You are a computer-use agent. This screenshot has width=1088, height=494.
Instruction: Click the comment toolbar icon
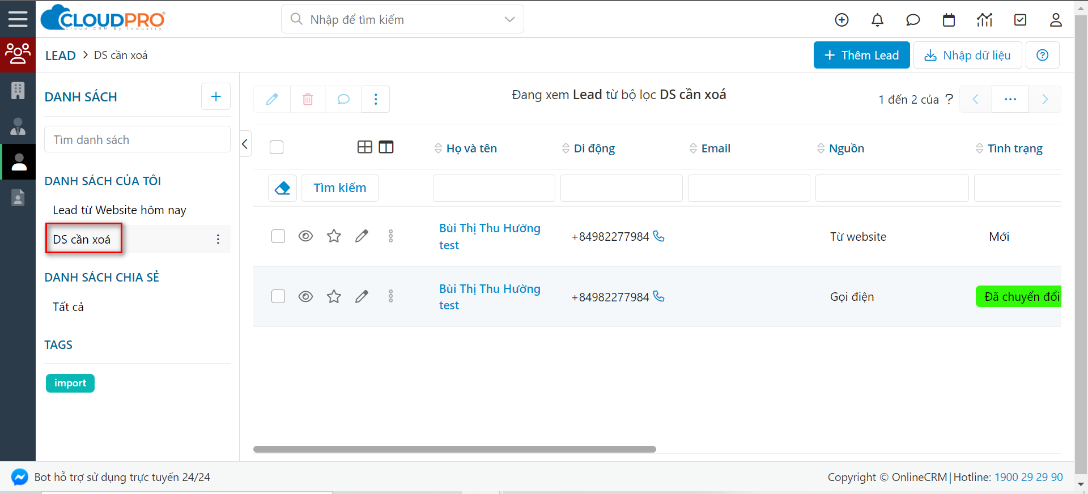point(343,99)
